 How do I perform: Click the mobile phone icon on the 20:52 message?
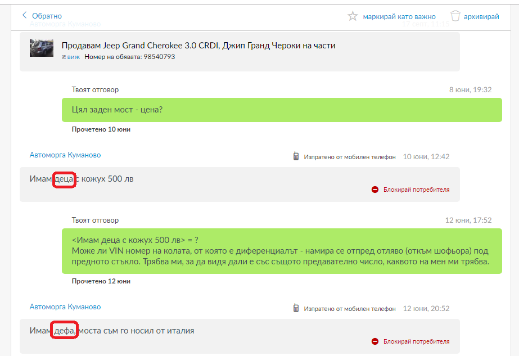coord(296,308)
